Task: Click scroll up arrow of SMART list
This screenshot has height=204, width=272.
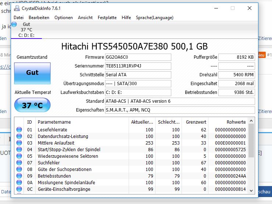Action: point(251,121)
